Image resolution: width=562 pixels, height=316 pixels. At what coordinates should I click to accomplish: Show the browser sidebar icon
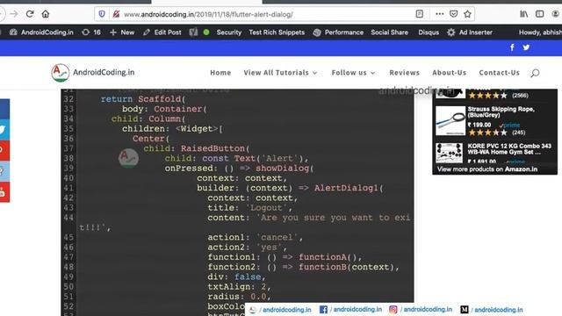[x=539, y=14]
